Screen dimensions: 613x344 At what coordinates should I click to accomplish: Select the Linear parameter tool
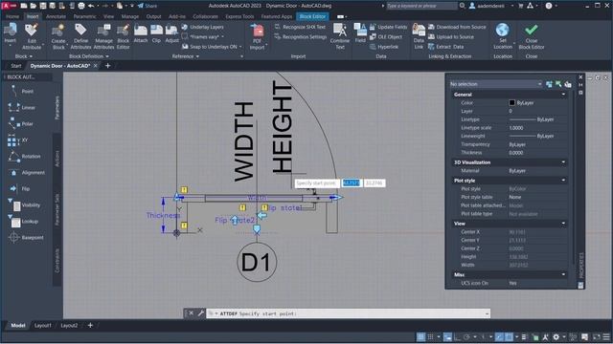tap(22, 107)
